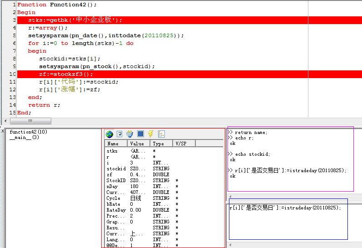Click the tree-structure icon in the variables toolbar
Viewport: 362px width, 248px height.
(x=161, y=134)
